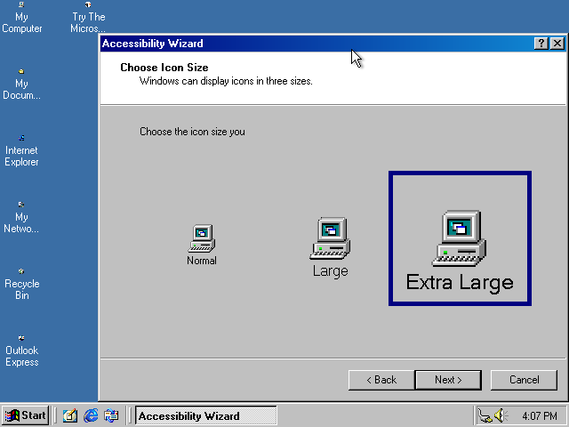Image resolution: width=569 pixels, height=427 pixels.
Task: Click the Show Desktop quick launch icon
Action: [x=70, y=415]
